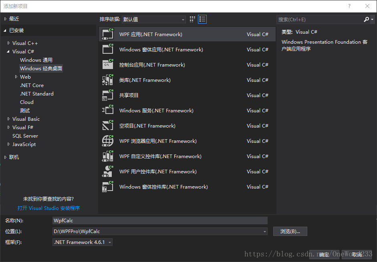
Task: Open the search options dropdown arrow
Action: tap(372, 20)
